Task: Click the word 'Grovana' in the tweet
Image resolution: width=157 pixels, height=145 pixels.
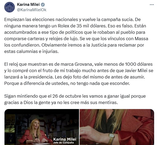Action: [x=84, y=64]
